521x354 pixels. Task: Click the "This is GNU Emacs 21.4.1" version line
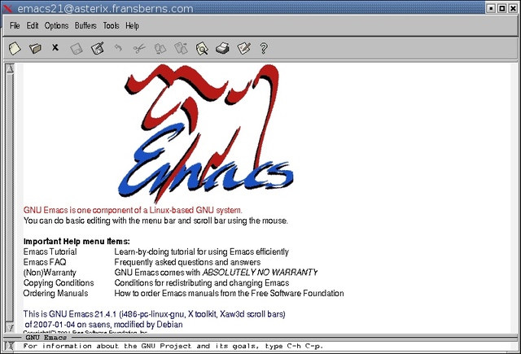[154, 314]
